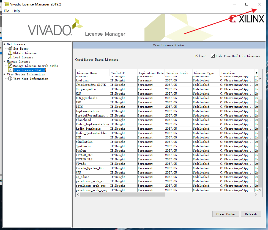Select the XPS license row
The height and width of the screenshot is (230, 268).
point(167,172)
